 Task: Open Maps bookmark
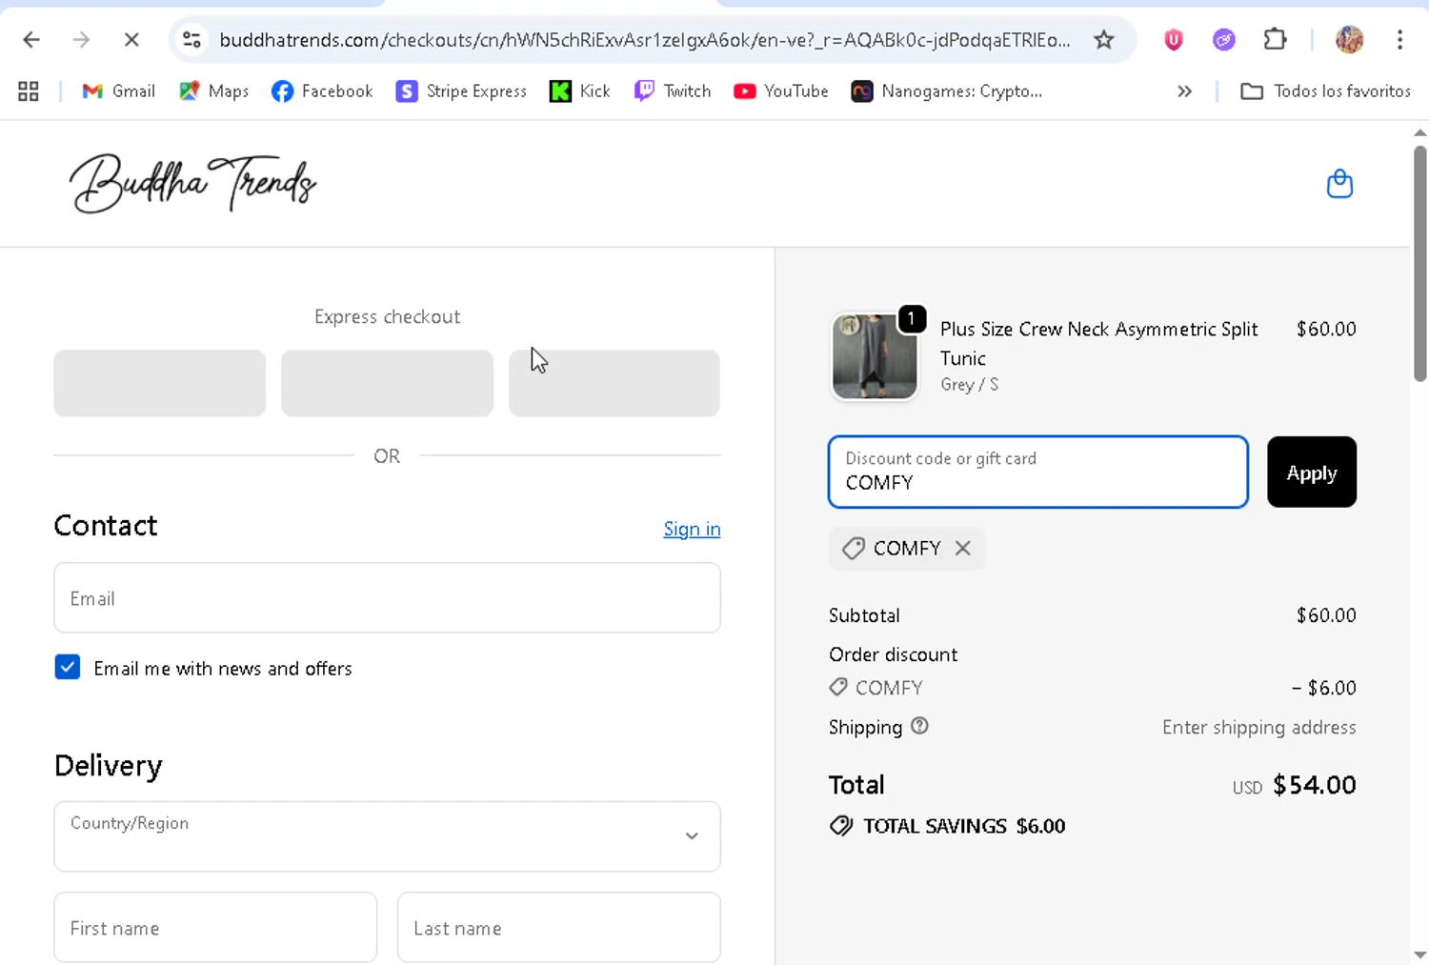(x=214, y=91)
